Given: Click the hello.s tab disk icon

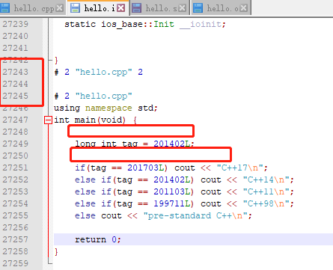Looking at the screenshot, I should pos(136,8).
